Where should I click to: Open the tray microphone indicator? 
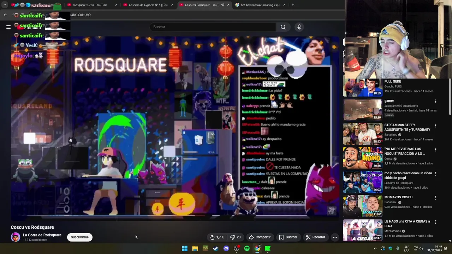click(398, 248)
